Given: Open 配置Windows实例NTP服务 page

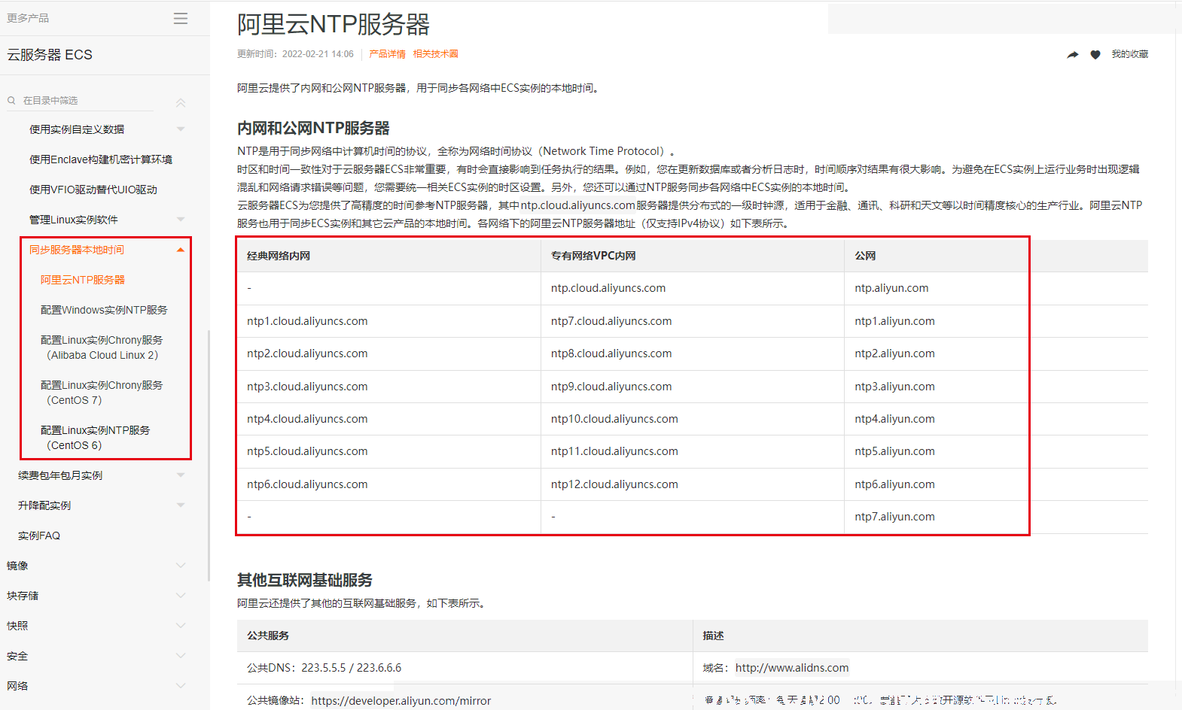Looking at the screenshot, I should (x=104, y=310).
